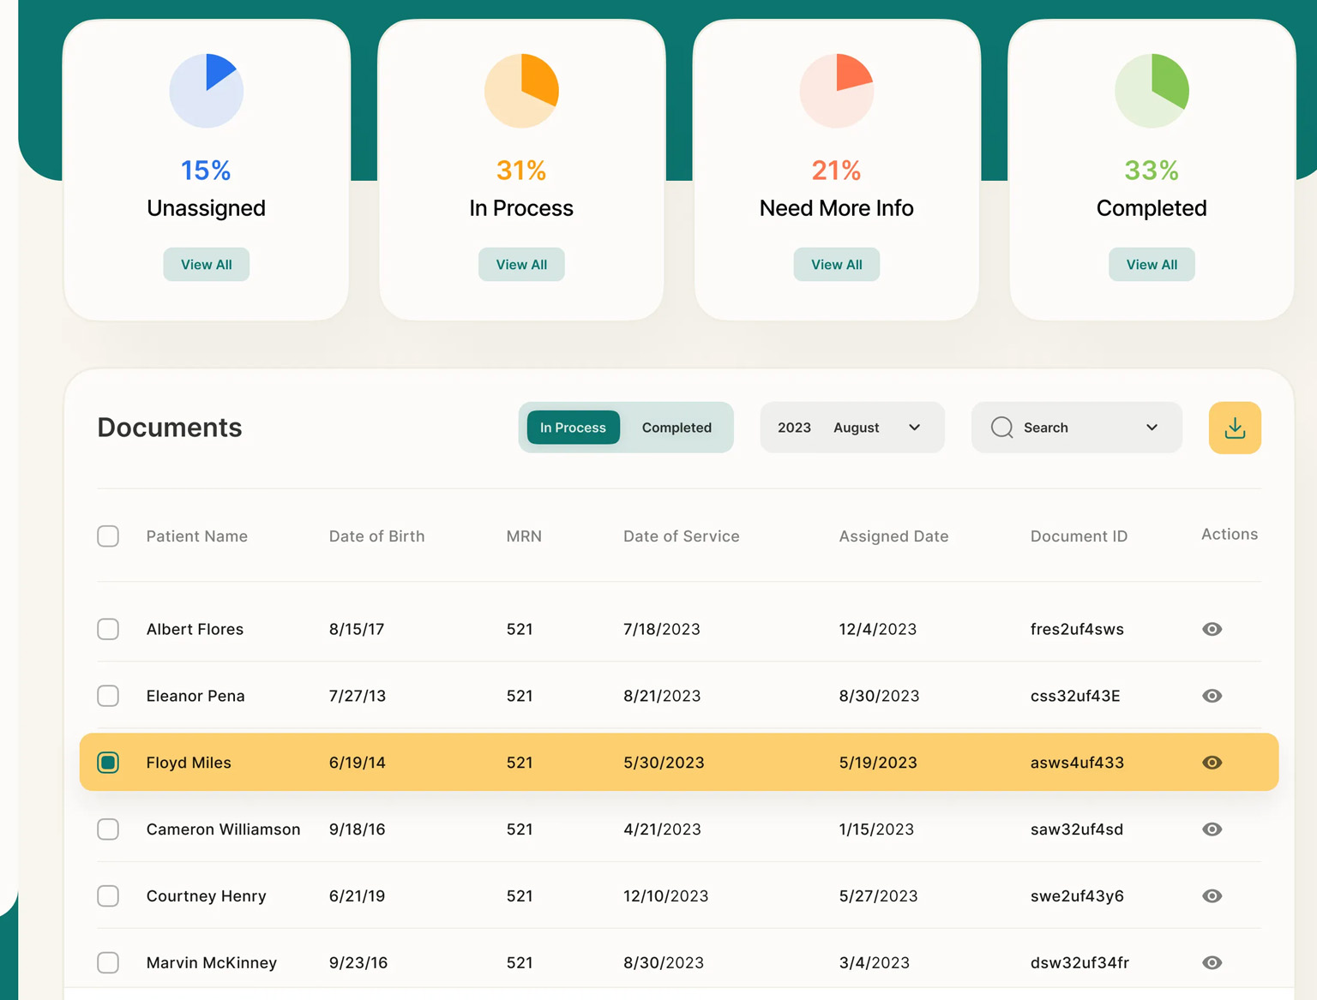The width and height of the screenshot is (1317, 1000).
Task: Toggle the select-all checkbox in table header
Action: click(x=108, y=536)
